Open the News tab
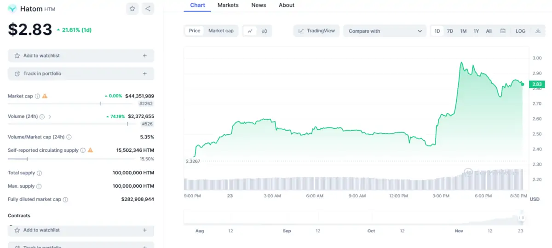 coord(259,5)
